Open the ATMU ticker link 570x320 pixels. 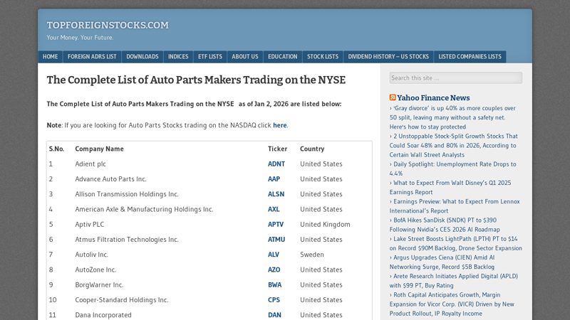click(276, 240)
